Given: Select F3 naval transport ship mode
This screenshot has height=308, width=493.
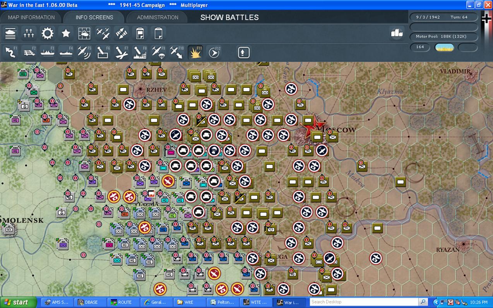Looking at the screenshot, I should [x=48, y=52].
